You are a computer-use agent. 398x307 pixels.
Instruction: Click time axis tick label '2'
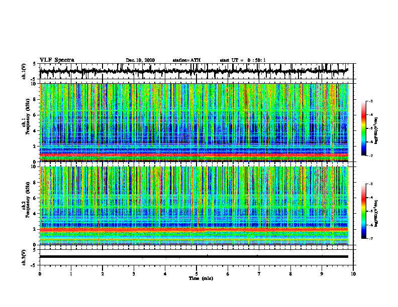coord(103,274)
